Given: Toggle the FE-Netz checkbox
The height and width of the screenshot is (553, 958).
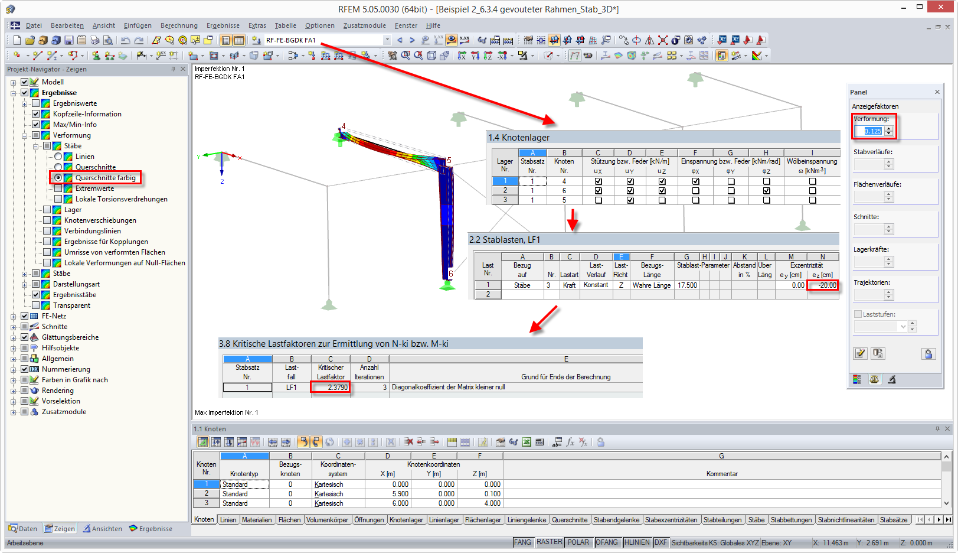Looking at the screenshot, I should 25,316.
